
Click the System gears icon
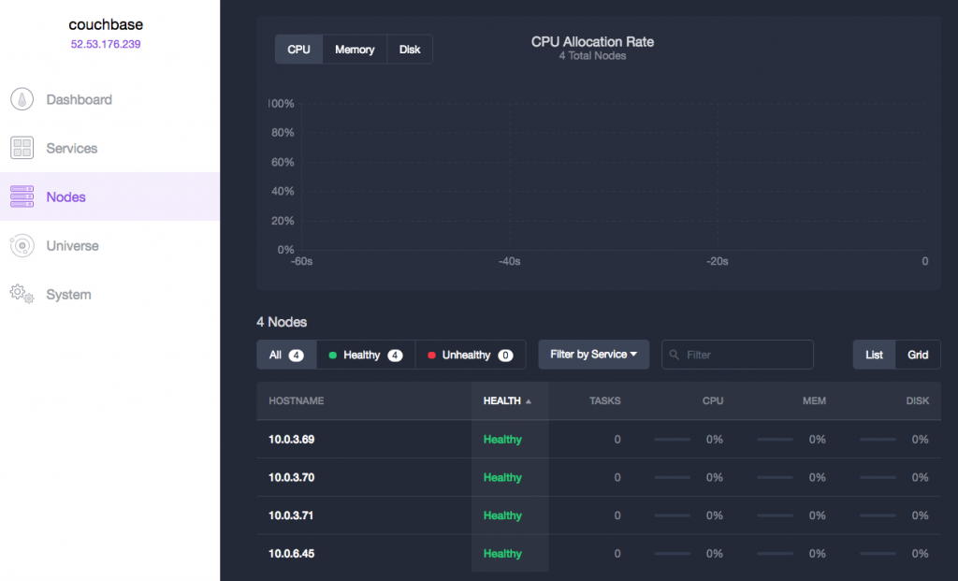pos(22,295)
